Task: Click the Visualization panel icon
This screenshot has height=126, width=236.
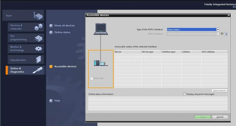Action: (38, 59)
